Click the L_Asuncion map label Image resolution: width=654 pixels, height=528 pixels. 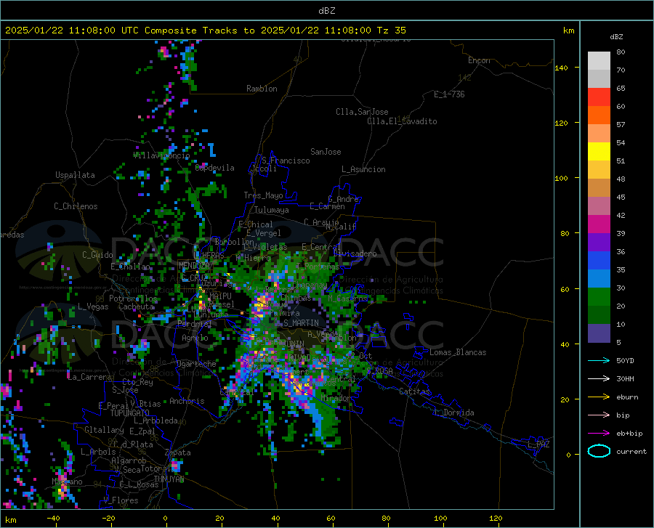point(363,169)
